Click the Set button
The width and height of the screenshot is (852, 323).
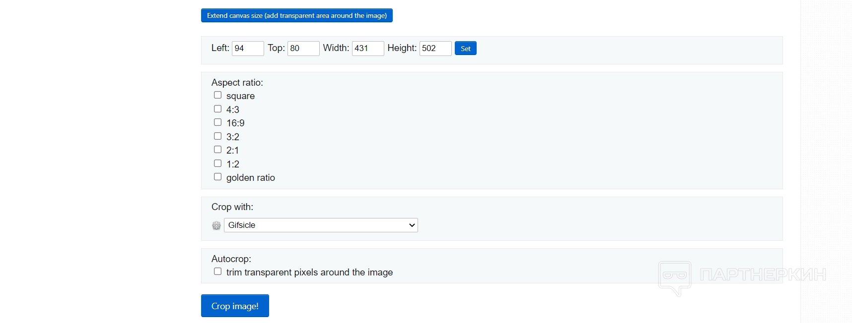click(x=465, y=49)
